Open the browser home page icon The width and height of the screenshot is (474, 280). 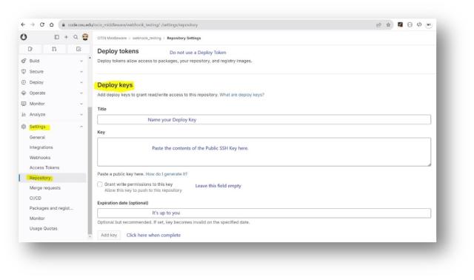51,24
